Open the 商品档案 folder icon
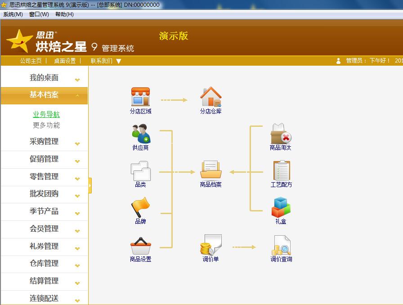The image size is (403, 305). (211, 170)
